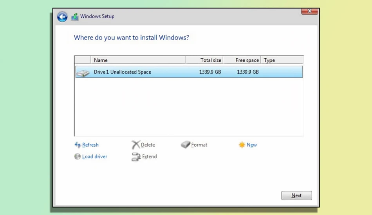Image resolution: width=372 pixels, height=215 pixels.
Task: Click the 'Where do you want to install Windows?' heading
Action: tap(132, 38)
